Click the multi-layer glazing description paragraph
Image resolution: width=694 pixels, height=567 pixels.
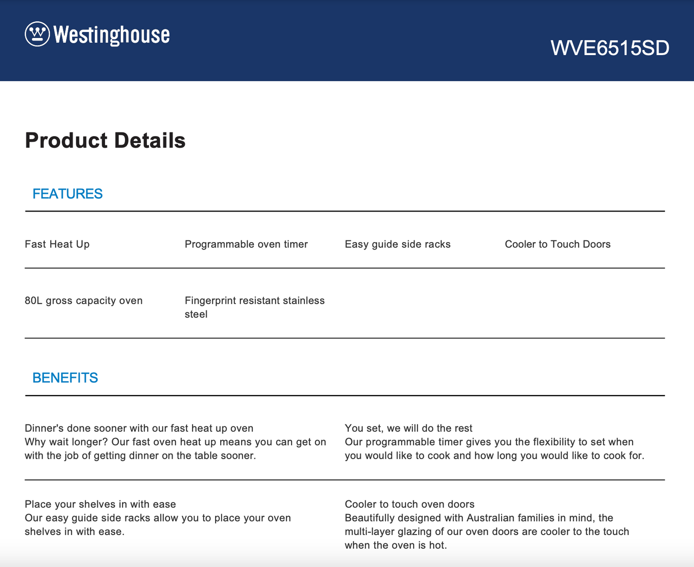[487, 531]
